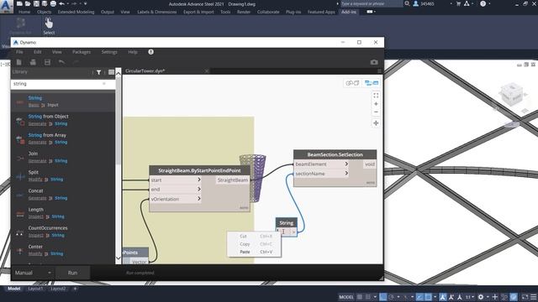The height and width of the screenshot is (302, 538).
Task: Toggle ortho mode in status bar
Action: 383,297
